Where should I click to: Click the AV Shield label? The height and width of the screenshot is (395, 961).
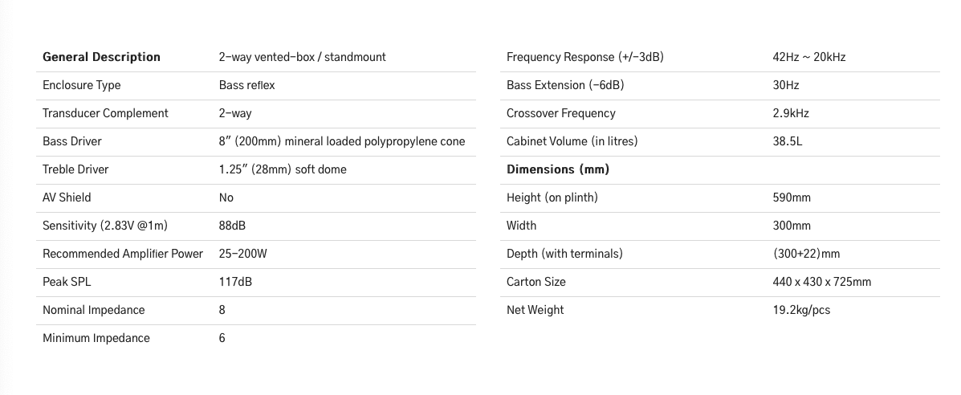click(67, 197)
